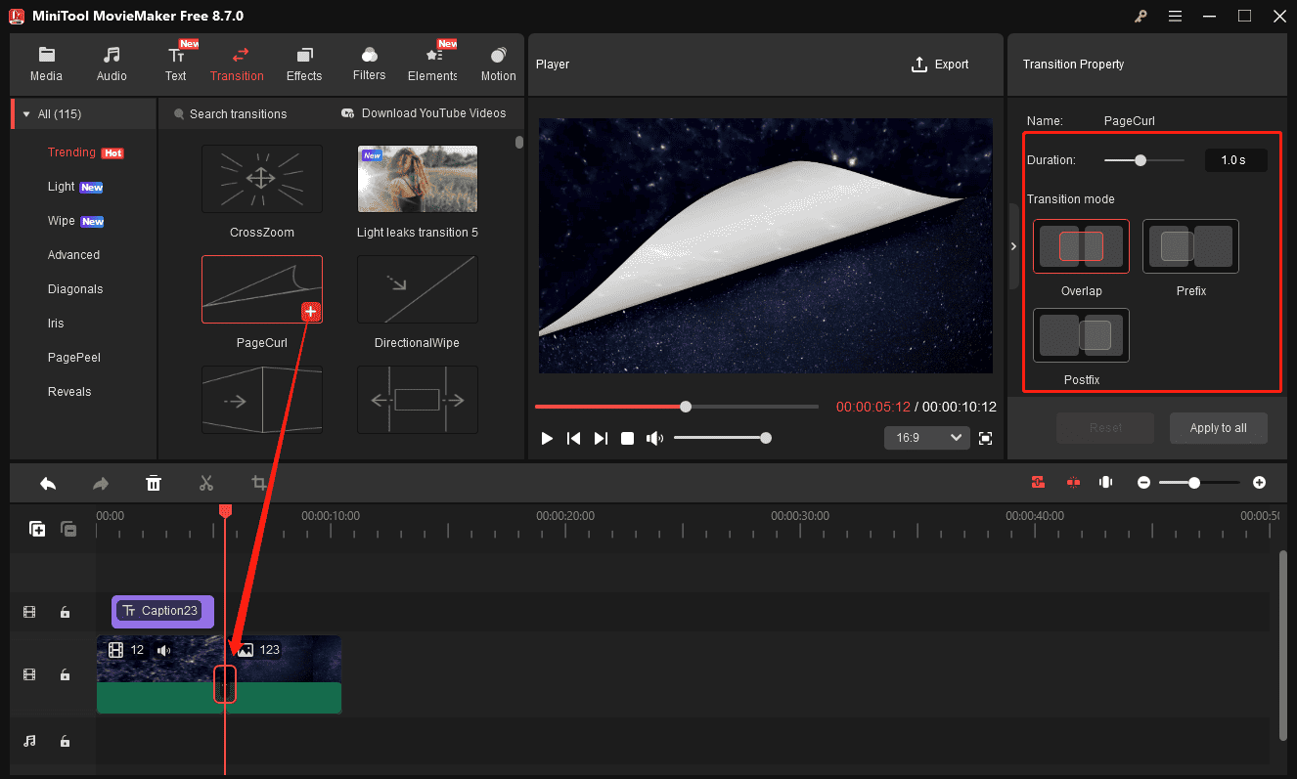Select the Postfix transition mode
The width and height of the screenshot is (1297, 779).
coord(1081,335)
